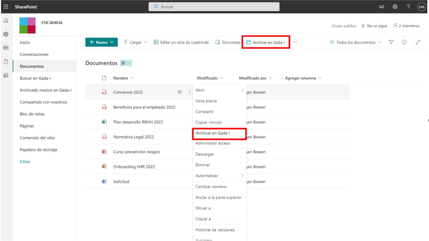Viewport: 429px width, 241px height.
Task: Follow the site with the star icon
Action: pos(363,26)
